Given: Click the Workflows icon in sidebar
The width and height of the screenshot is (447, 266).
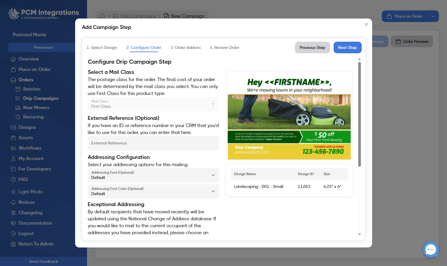Looking at the screenshot, I should pos(13,148).
